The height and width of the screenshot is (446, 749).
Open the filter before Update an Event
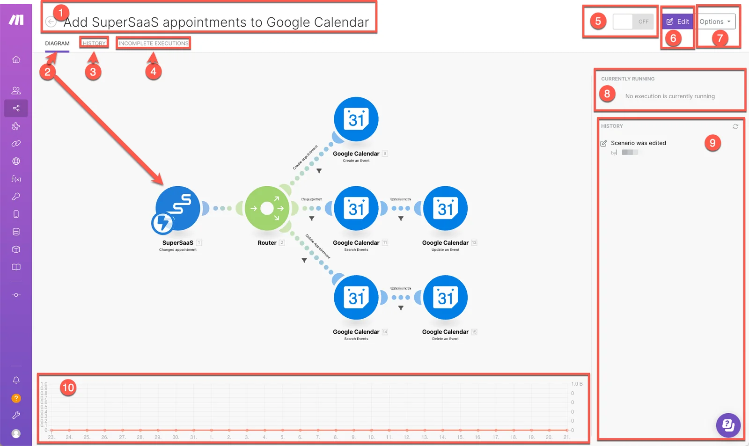[401, 219]
